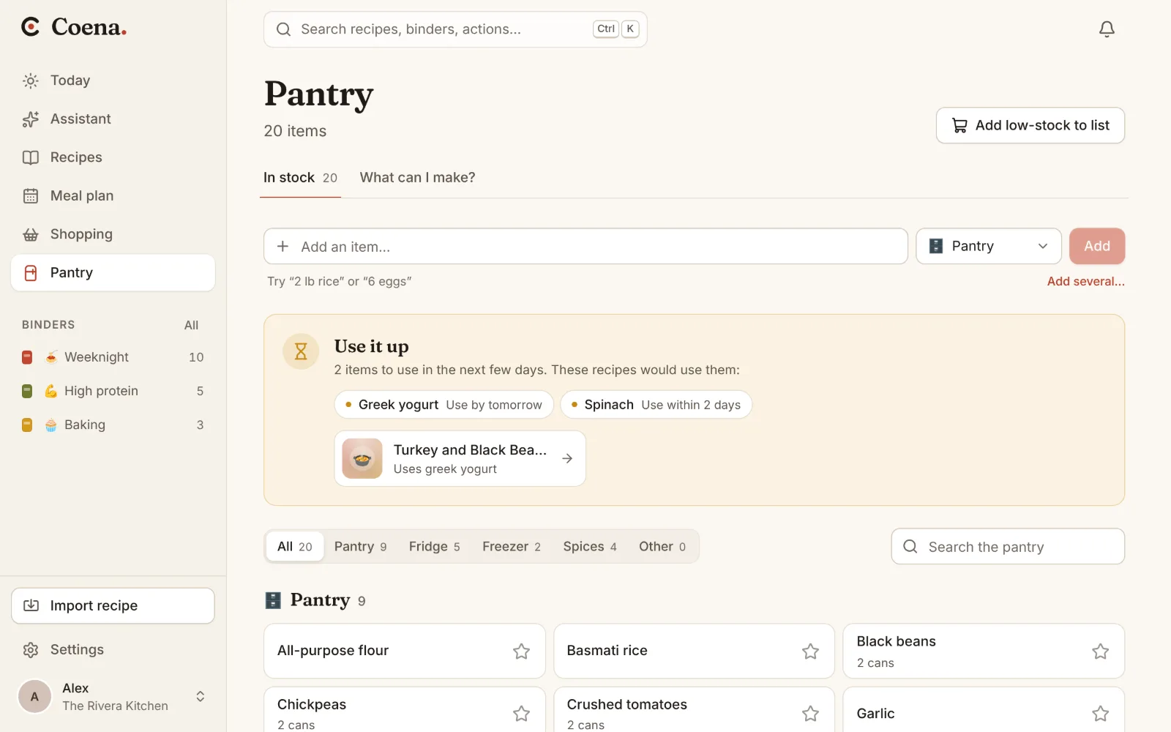Image resolution: width=1171 pixels, height=732 pixels.
Task: Favorite All-purpose flour with star
Action: tap(521, 651)
